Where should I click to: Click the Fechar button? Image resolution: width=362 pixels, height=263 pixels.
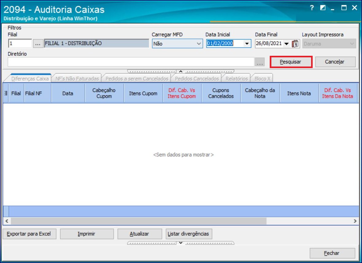[332, 253]
